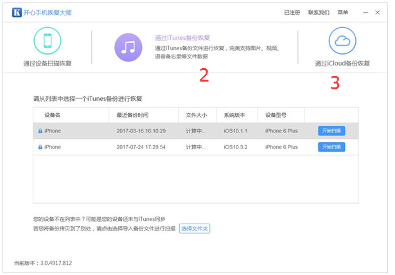Start scan for the iOS10.1.1 backup
The image size is (395, 275).
pos(331,131)
